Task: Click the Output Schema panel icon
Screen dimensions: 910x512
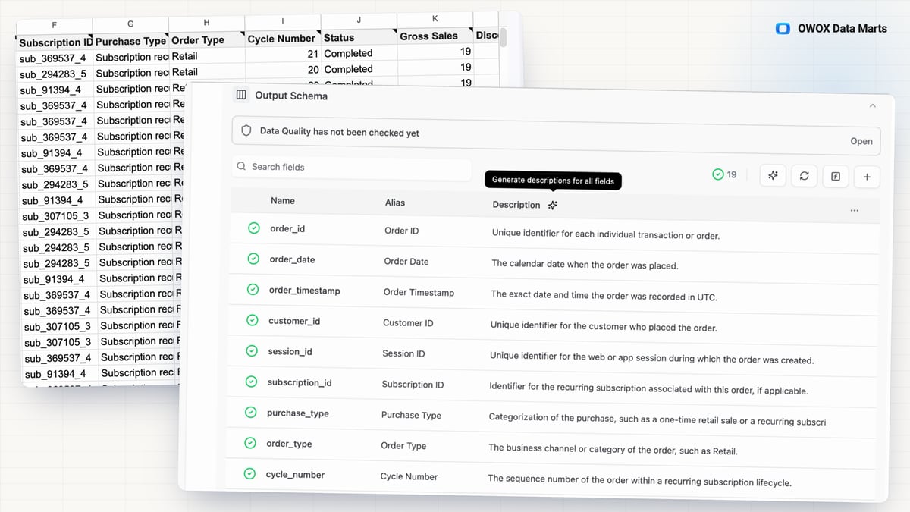Action: tap(241, 95)
